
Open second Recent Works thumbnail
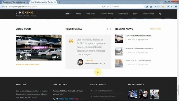coord(143,94)
